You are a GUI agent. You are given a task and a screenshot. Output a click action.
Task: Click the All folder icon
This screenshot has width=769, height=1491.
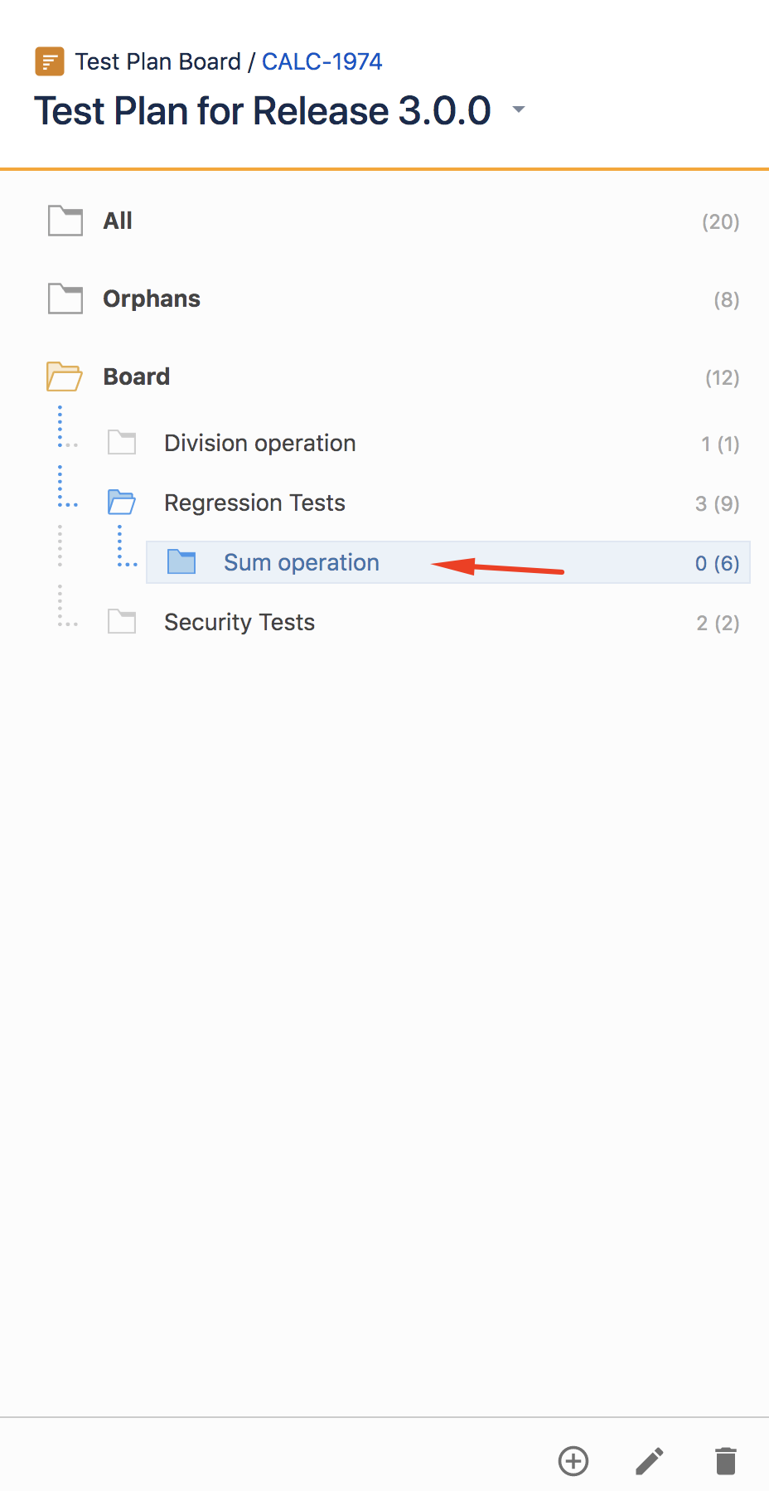click(65, 221)
